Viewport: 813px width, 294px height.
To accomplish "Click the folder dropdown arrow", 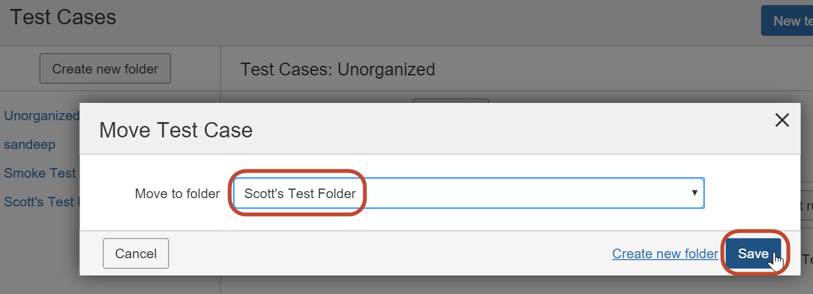I will pos(694,193).
